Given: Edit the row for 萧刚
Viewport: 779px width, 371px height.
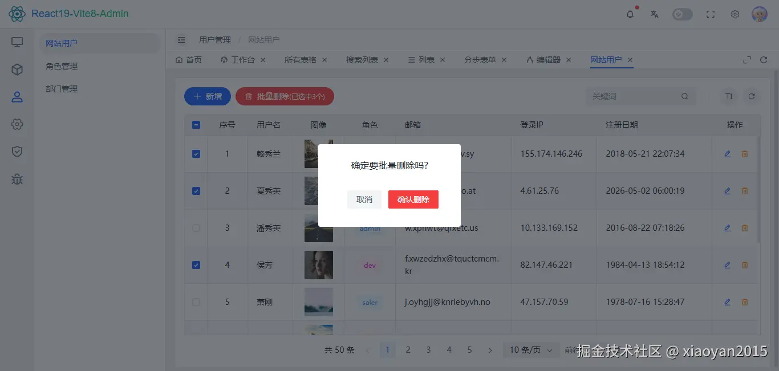Looking at the screenshot, I should (x=727, y=302).
